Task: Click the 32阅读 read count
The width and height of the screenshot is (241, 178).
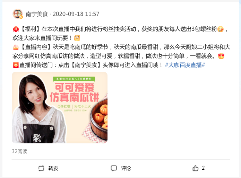Action: (19, 151)
